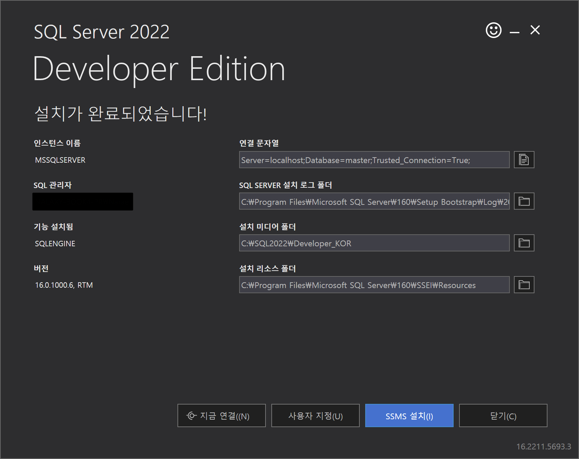This screenshot has width=579, height=459.
Task: Open the installation resources folder
Action: [524, 285]
